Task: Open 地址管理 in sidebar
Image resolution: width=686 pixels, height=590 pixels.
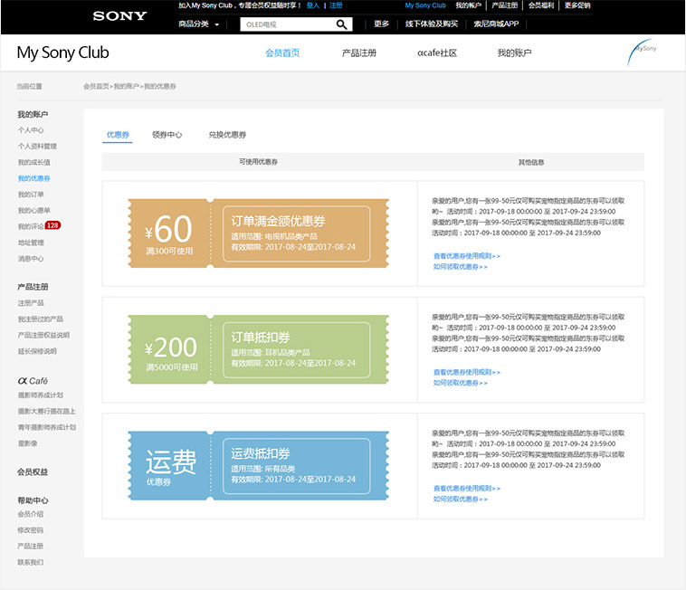Action: click(x=31, y=243)
